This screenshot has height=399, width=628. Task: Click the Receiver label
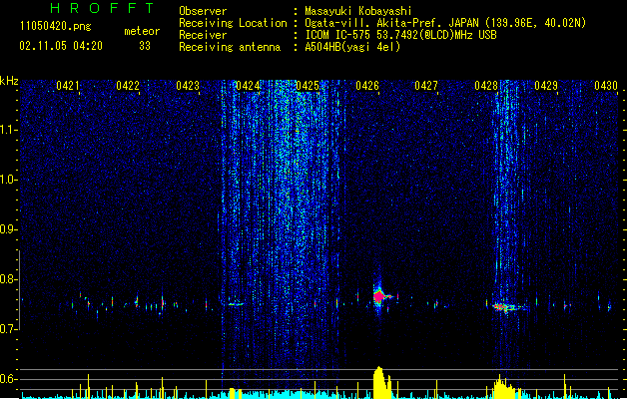pos(203,35)
